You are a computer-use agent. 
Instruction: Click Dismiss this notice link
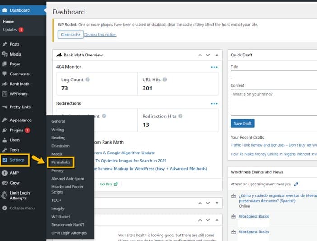[100, 35]
